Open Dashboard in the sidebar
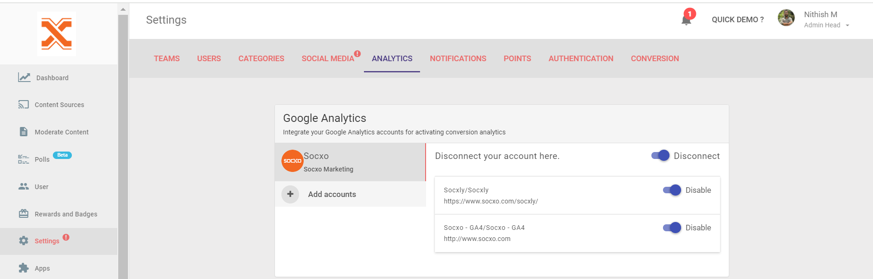 click(x=59, y=78)
